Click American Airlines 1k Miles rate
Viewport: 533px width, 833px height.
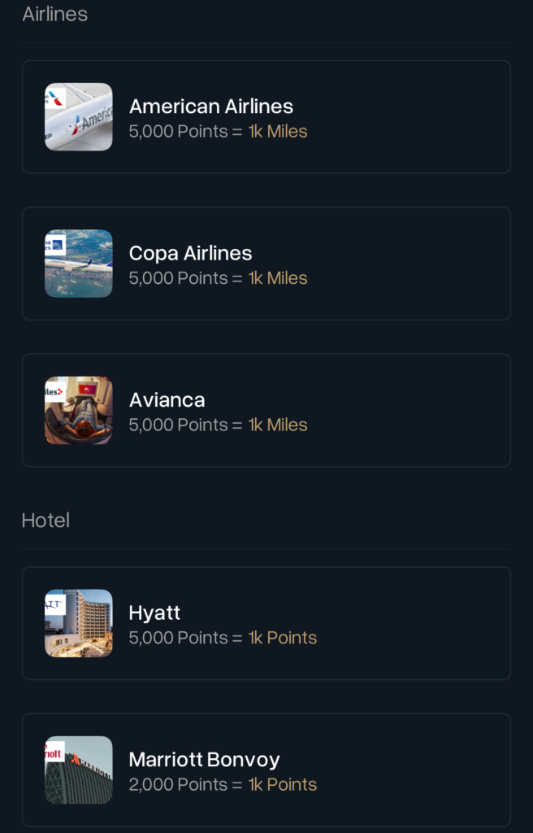pos(278,132)
